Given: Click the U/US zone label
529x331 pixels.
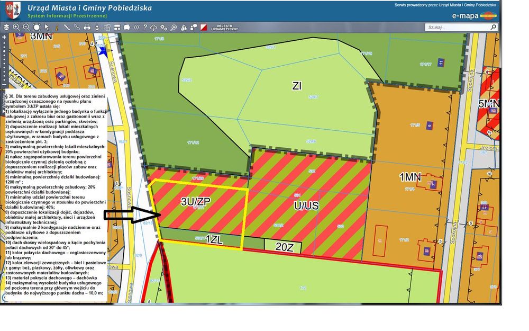Looking at the screenshot, I should pos(306,205).
